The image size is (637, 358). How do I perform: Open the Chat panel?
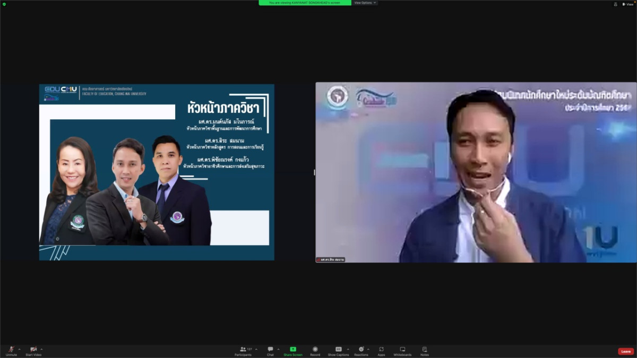click(270, 350)
